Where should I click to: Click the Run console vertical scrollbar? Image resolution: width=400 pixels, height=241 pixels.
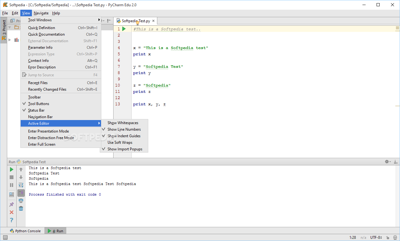[398, 196]
